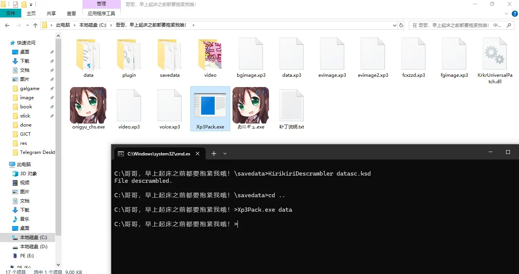The image size is (519, 274).
Task: Click the 管理 contextual tab header
Action: [x=101, y=4]
